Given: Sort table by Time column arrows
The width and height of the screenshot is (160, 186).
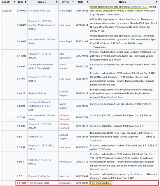Looking at the screenshot, I should pos(26,2).
